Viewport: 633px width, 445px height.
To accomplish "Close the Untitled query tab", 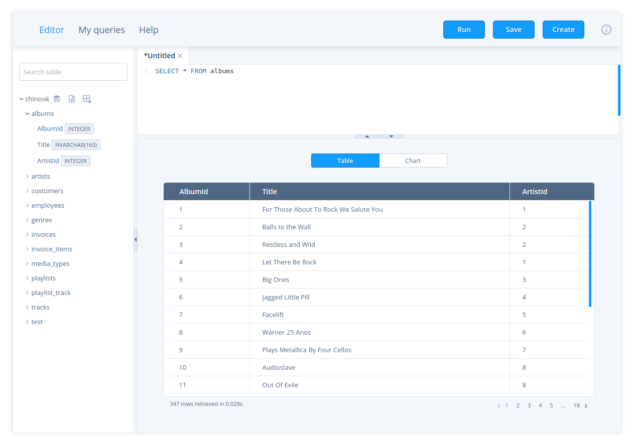I will [x=180, y=56].
